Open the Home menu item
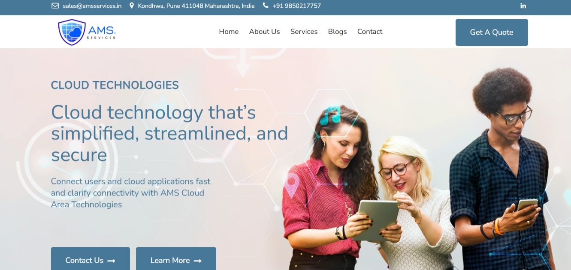571x270 pixels. pos(229,32)
